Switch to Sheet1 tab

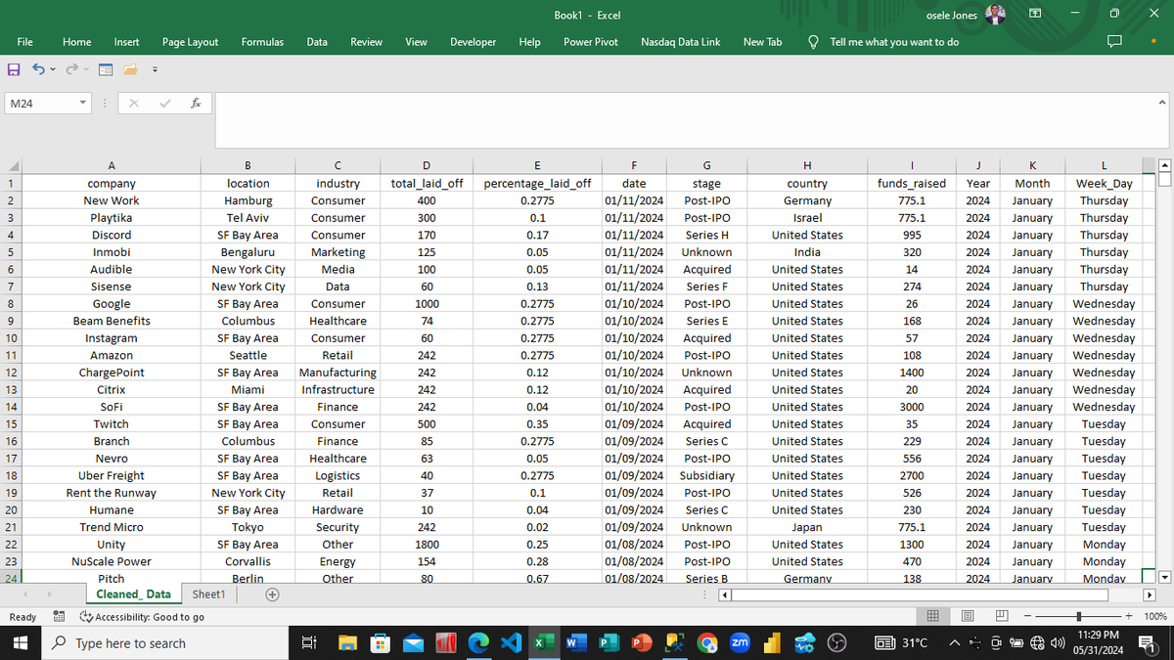[x=208, y=594]
